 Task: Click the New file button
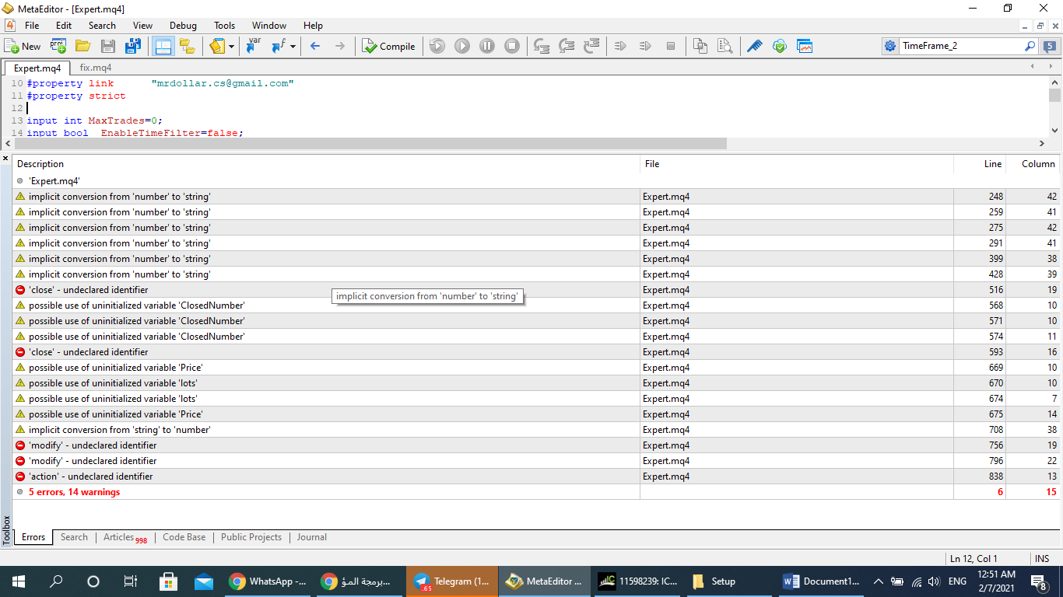(x=23, y=47)
